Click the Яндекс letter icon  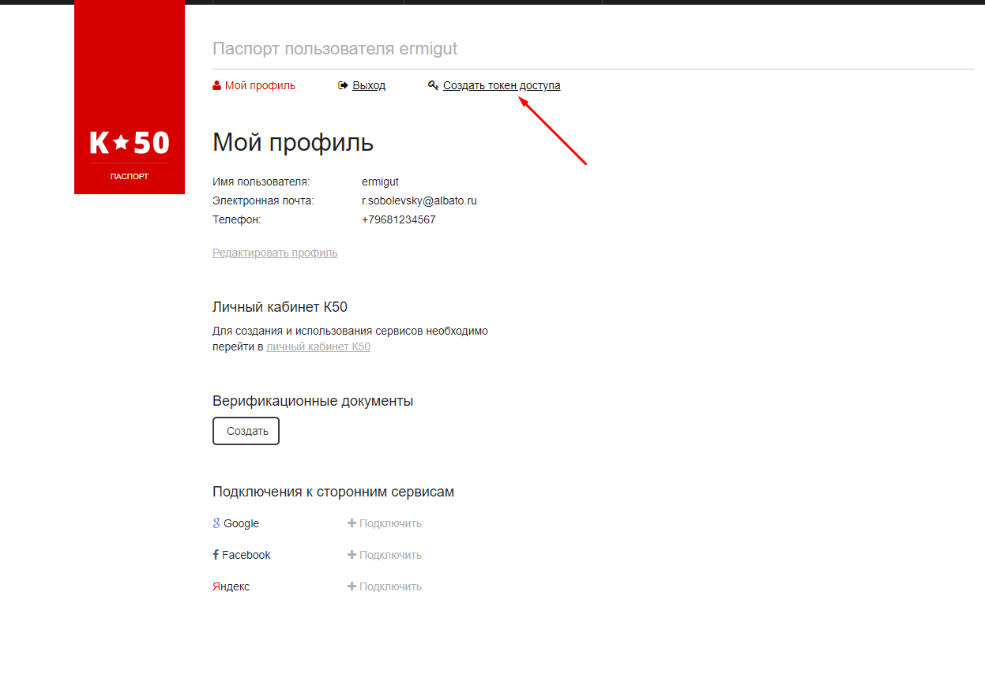click(x=216, y=586)
